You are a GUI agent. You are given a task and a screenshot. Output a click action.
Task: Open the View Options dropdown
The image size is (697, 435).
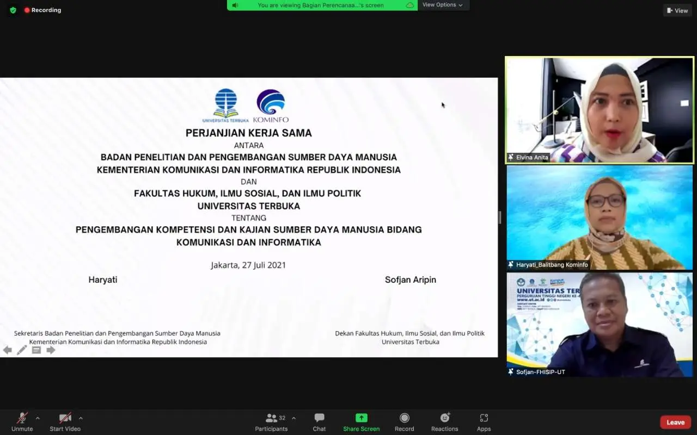click(x=442, y=5)
